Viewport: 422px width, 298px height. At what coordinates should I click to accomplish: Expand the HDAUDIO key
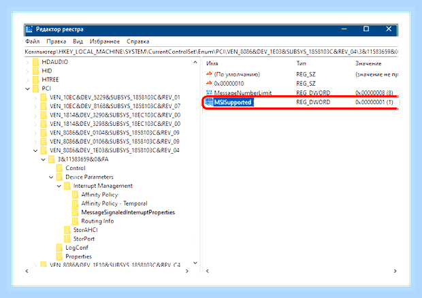point(27,63)
